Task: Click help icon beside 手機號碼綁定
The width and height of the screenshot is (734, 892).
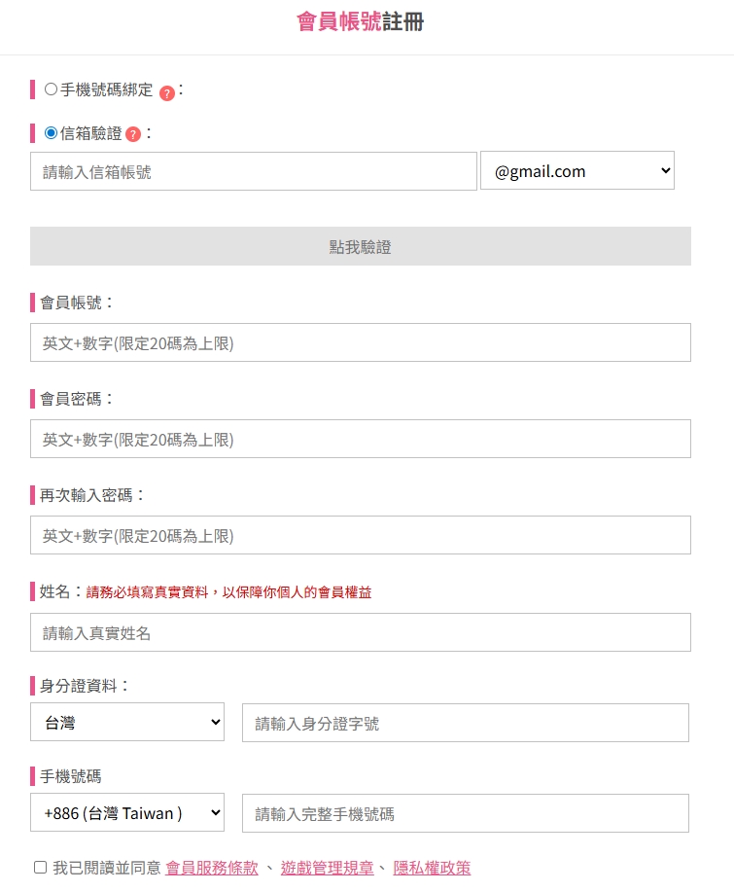Action: pyautogui.click(x=167, y=93)
